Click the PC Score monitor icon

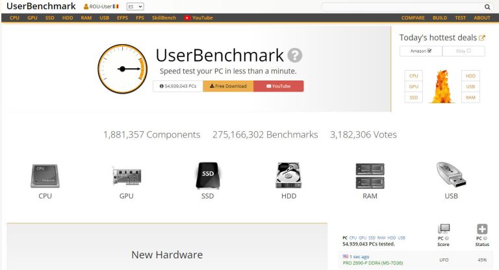(x=444, y=228)
